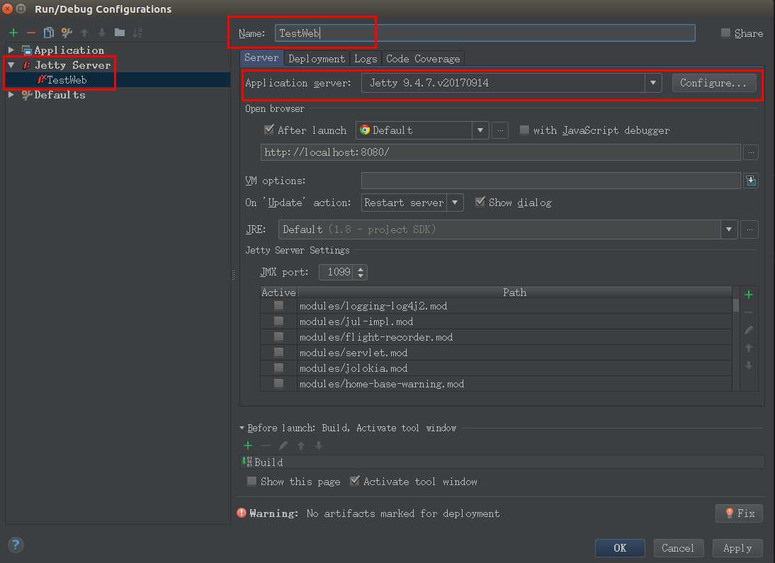Open the edit defaults wrench icon
Image resolution: width=775 pixels, height=563 pixels.
[x=66, y=33]
